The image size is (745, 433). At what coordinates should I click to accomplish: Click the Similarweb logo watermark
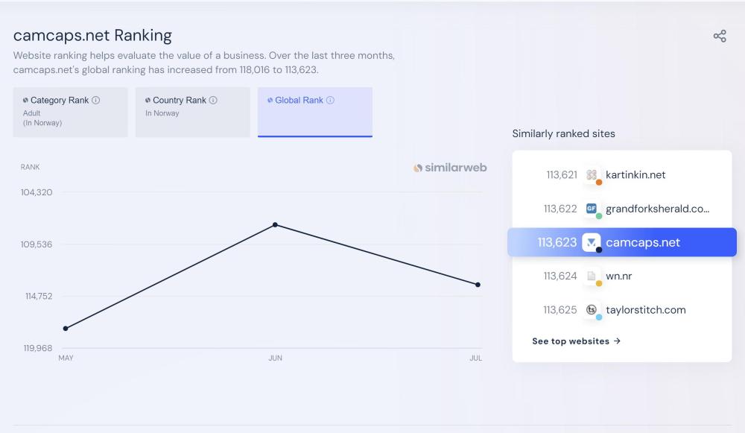pyautogui.click(x=450, y=168)
